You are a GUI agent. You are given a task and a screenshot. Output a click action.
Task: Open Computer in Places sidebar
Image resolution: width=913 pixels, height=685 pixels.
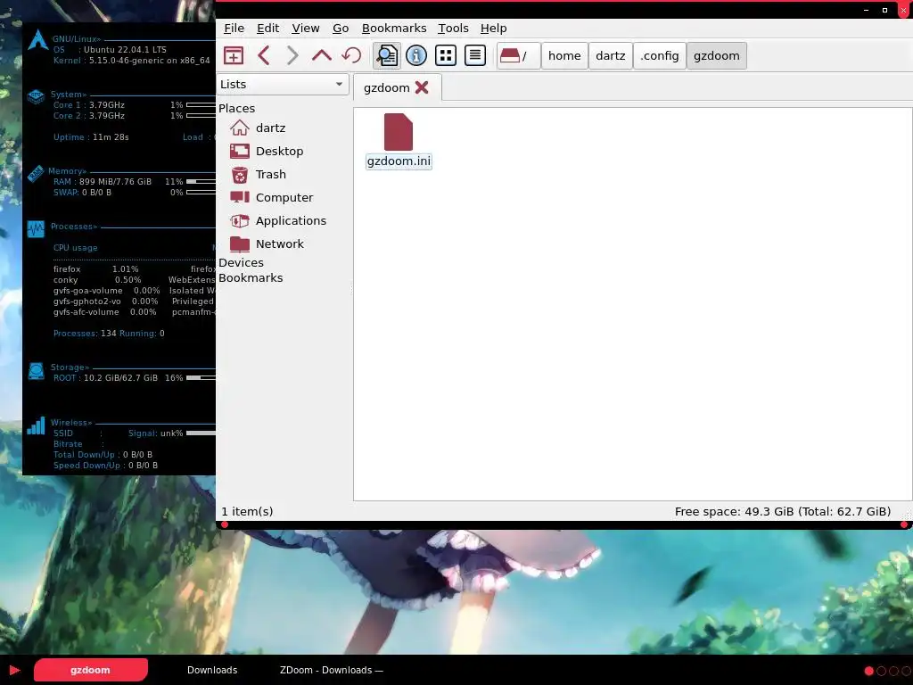pyautogui.click(x=283, y=197)
